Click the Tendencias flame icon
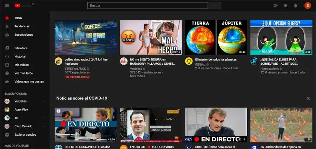 pos(7,26)
